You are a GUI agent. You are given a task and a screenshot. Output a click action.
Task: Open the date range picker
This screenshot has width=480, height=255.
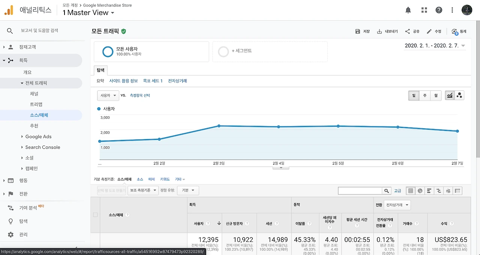(x=435, y=46)
